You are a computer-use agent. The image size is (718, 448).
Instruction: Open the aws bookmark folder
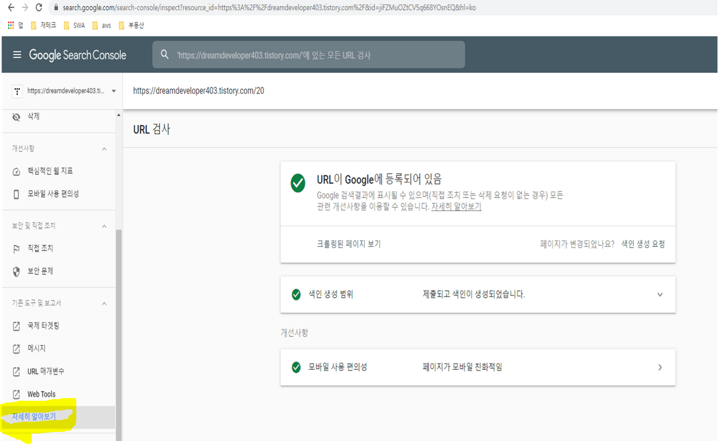pyautogui.click(x=101, y=25)
